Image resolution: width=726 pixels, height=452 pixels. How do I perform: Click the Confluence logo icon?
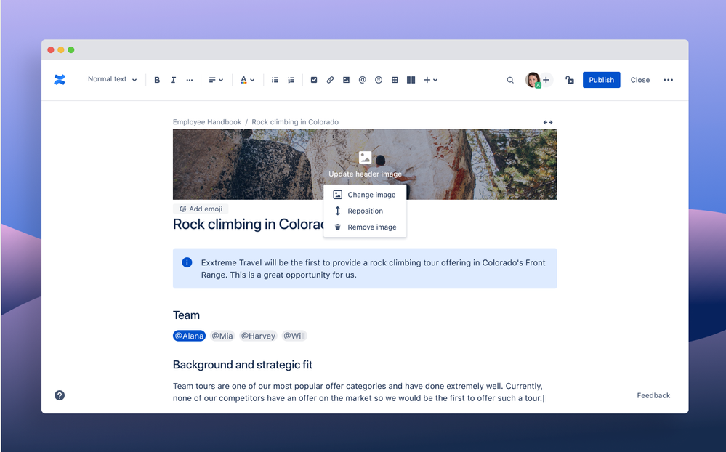[60, 80]
